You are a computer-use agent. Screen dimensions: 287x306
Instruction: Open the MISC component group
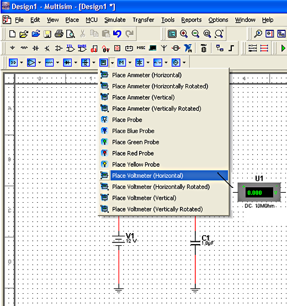point(141,48)
